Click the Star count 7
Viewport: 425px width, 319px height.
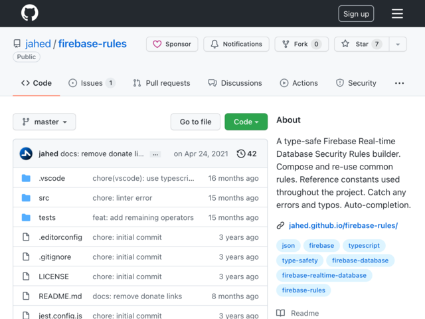(x=377, y=44)
